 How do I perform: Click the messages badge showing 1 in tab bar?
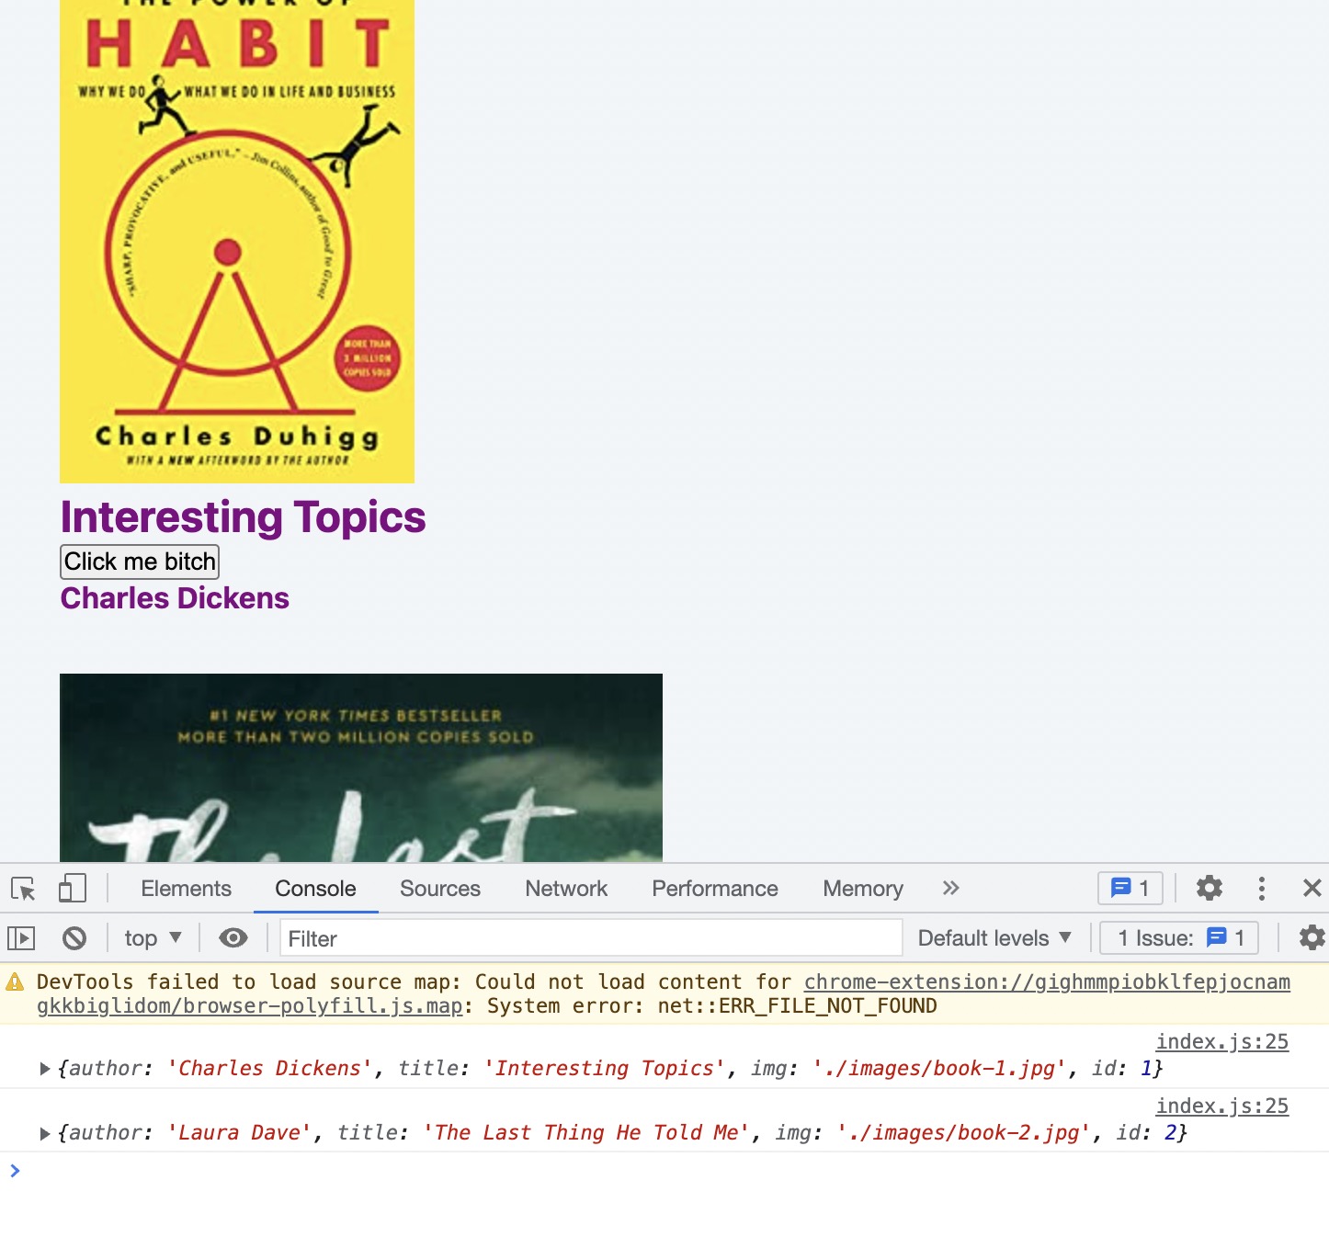[x=1130, y=888]
